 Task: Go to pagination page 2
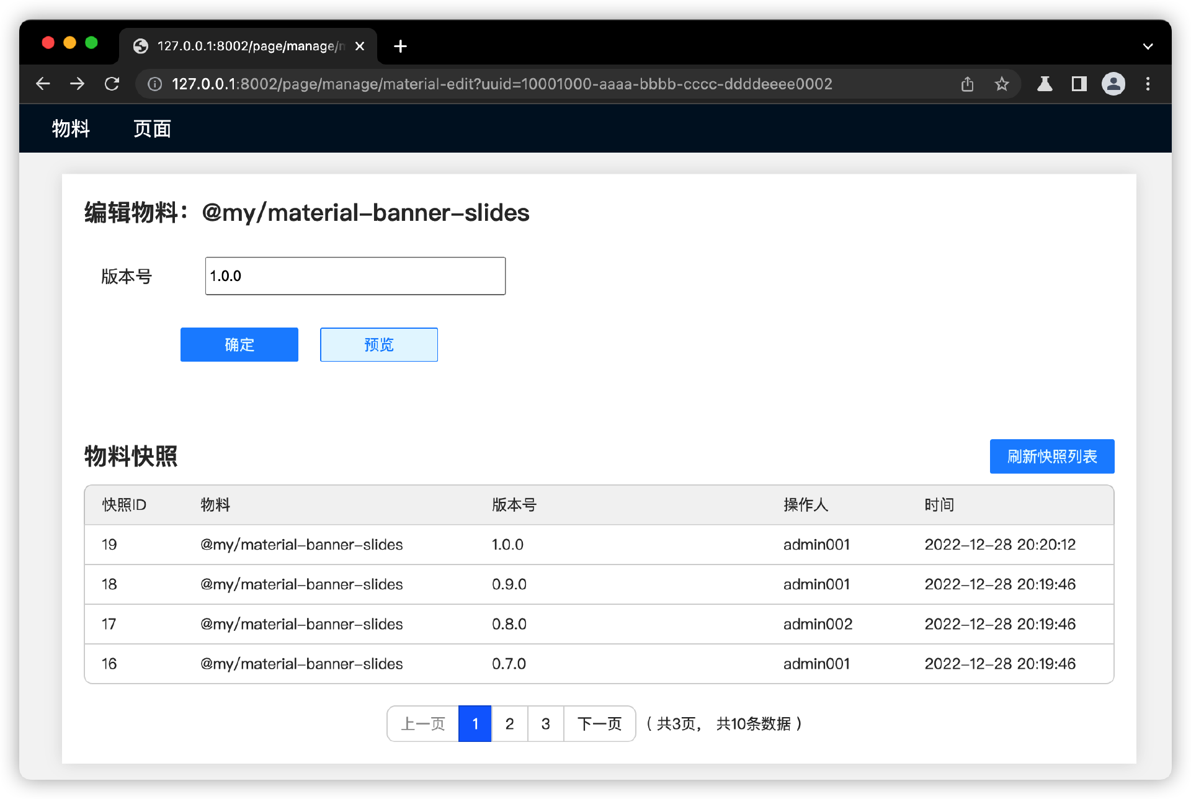(x=509, y=723)
